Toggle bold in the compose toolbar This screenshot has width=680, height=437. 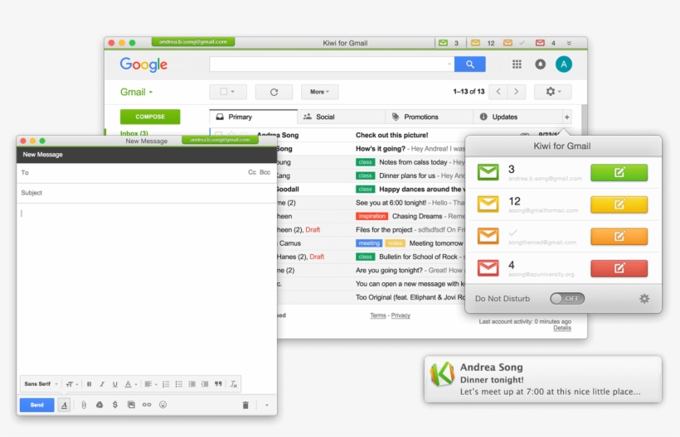click(x=89, y=384)
